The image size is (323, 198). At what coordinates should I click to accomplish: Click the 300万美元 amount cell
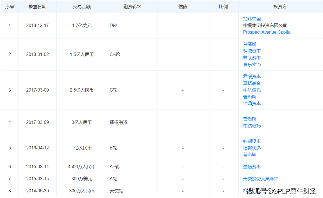(82, 179)
